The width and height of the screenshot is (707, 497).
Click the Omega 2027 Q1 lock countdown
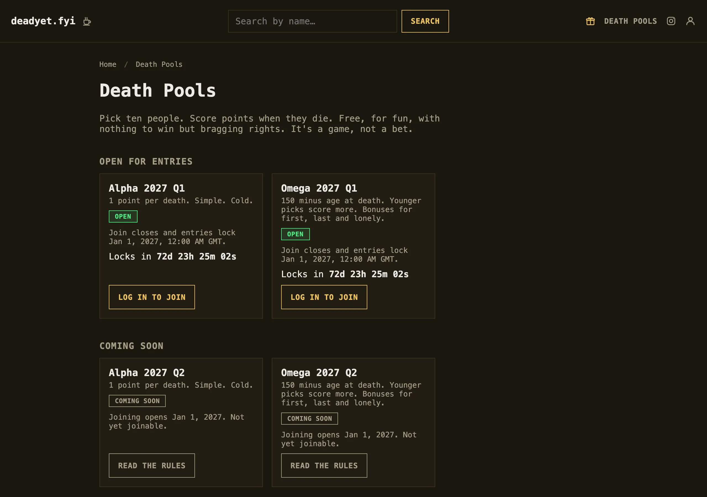click(x=345, y=274)
